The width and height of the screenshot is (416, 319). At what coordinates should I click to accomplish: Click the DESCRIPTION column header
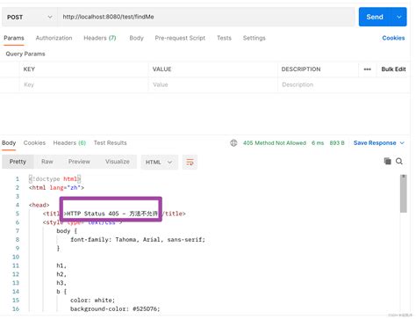point(301,69)
